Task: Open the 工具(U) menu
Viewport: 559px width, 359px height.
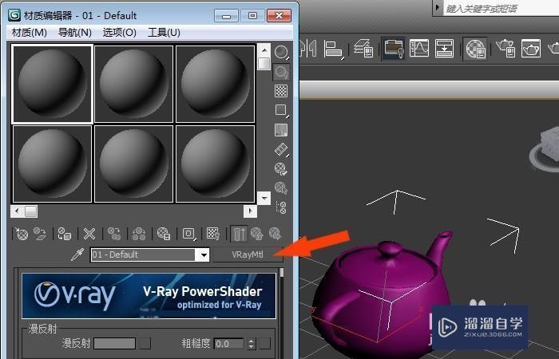Action: pos(164,33)
